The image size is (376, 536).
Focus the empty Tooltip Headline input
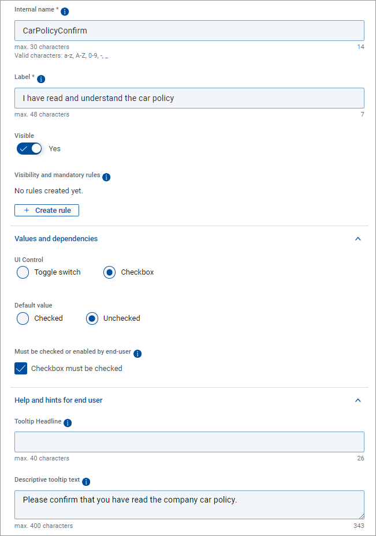pyautogui.click(x=189, y=442)
